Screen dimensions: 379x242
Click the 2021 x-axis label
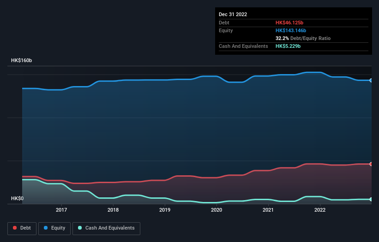[268, 210]
